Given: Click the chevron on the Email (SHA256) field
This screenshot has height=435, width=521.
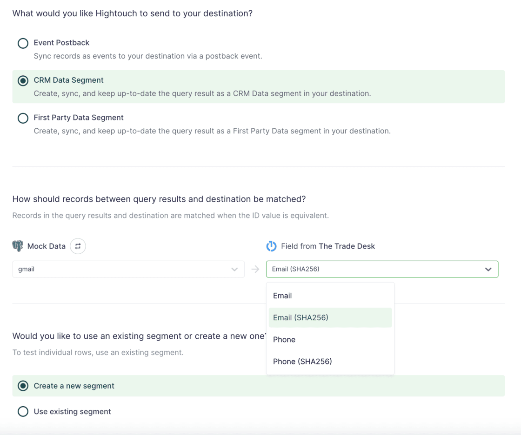Looking at the screenshot, I should pos(488,269).
